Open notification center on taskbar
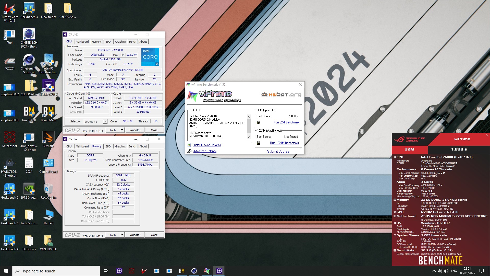The height and width of the screenshot is (276, 490). [x=482, y=271]
